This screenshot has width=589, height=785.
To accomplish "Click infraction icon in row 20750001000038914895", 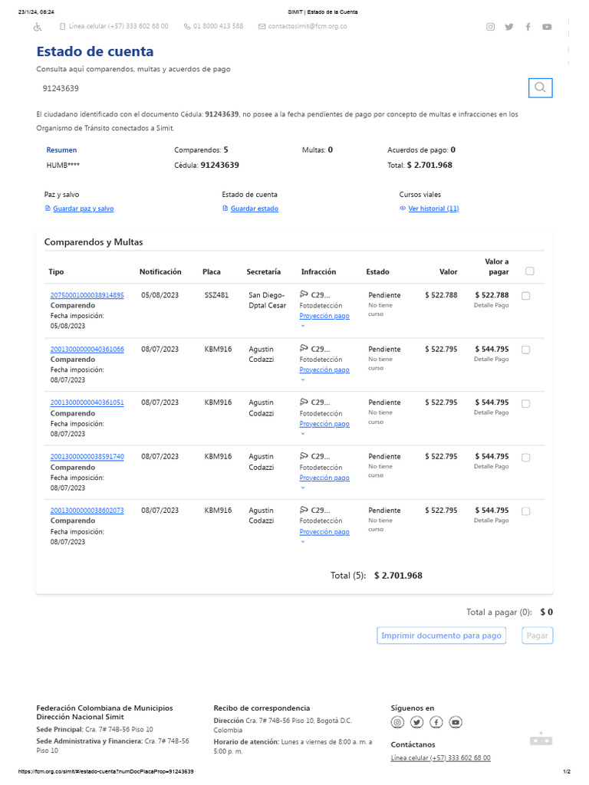I will coord(304,294).
